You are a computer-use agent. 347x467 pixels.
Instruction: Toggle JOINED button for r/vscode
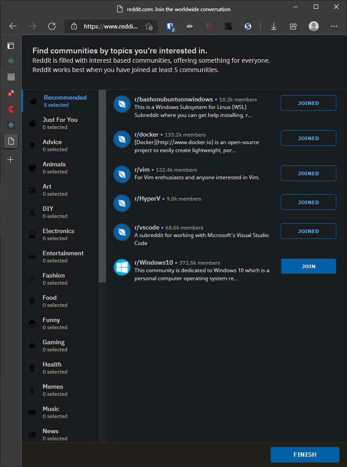tap(308, 231)
